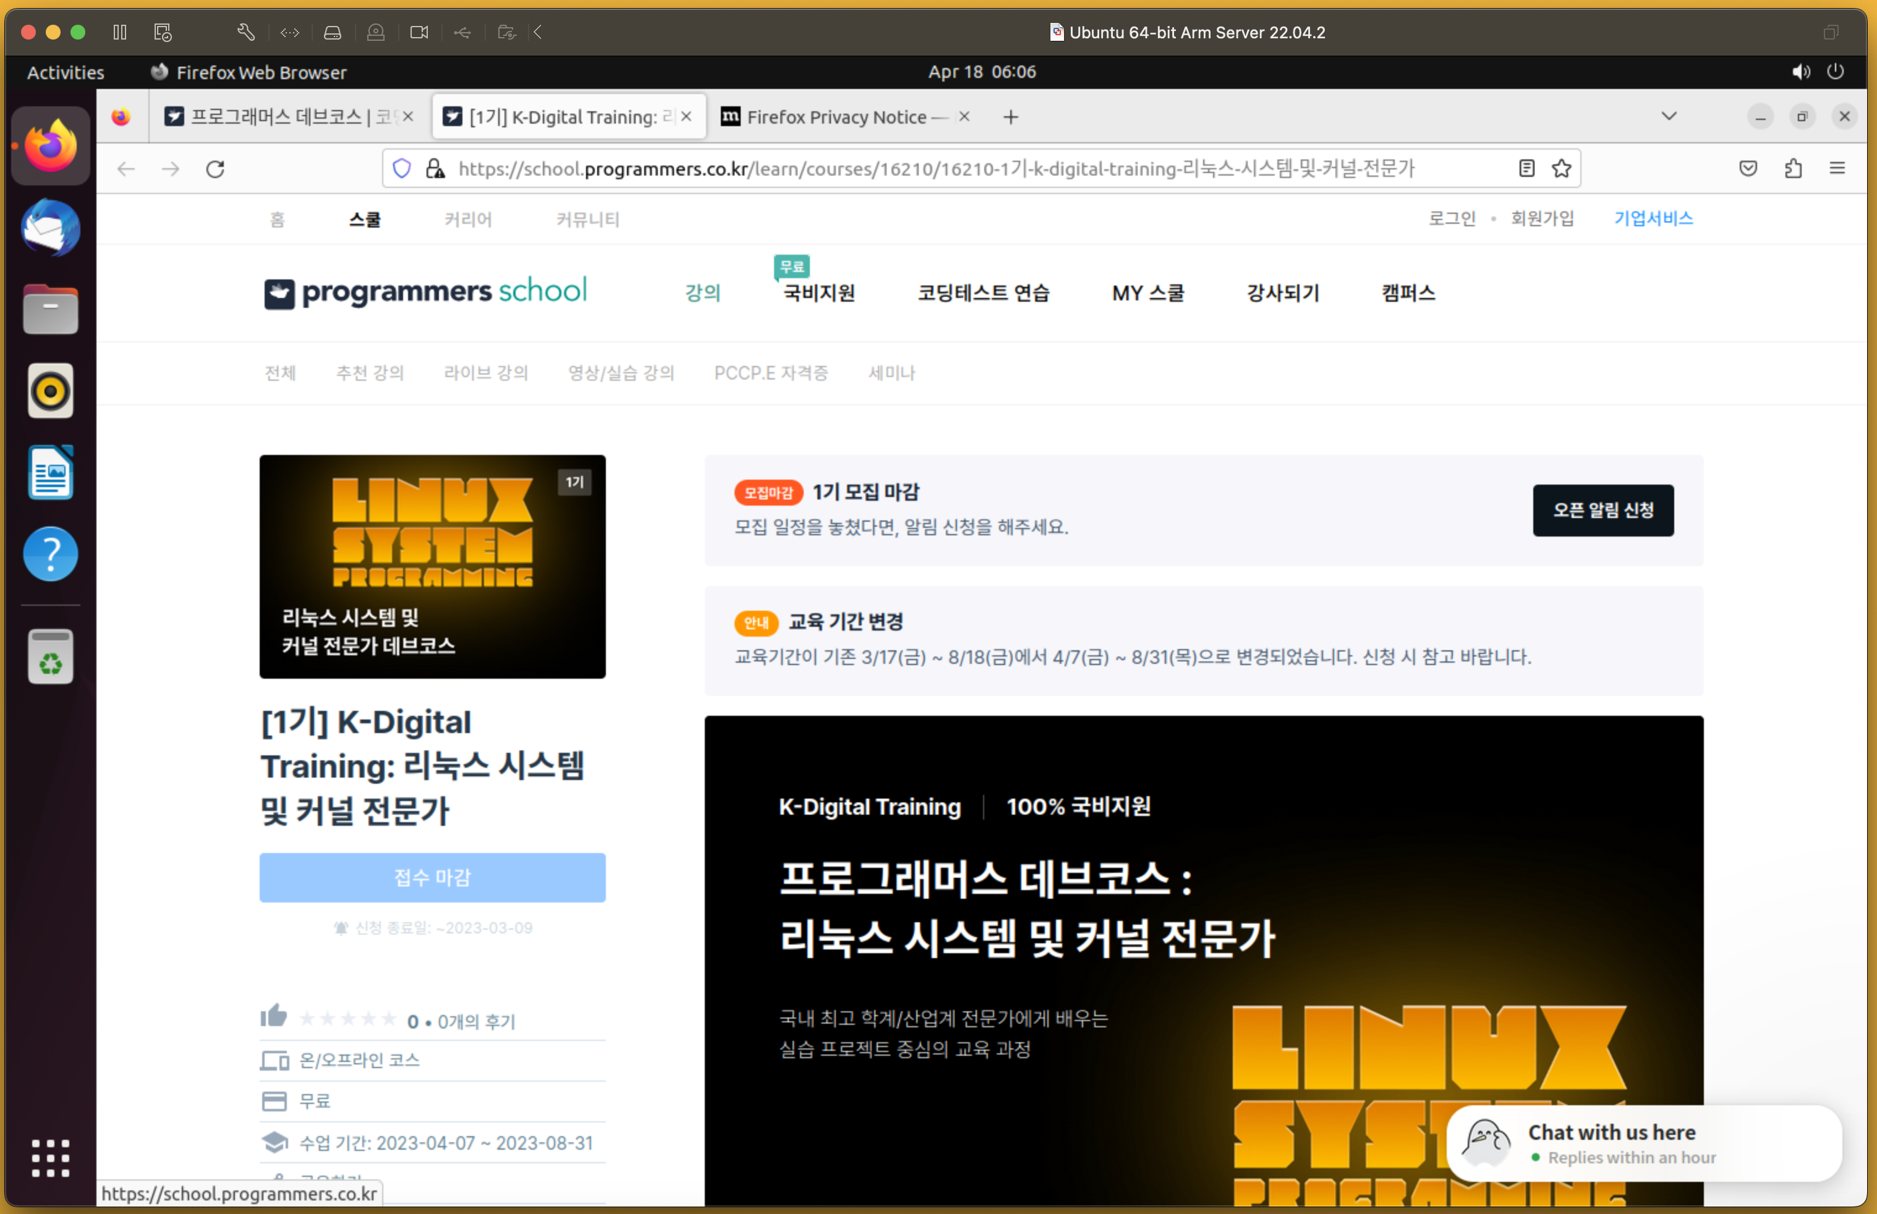Select the 추천 강의 filter tab
This screenshot has height=1214, width=1877.
[370, 373]
